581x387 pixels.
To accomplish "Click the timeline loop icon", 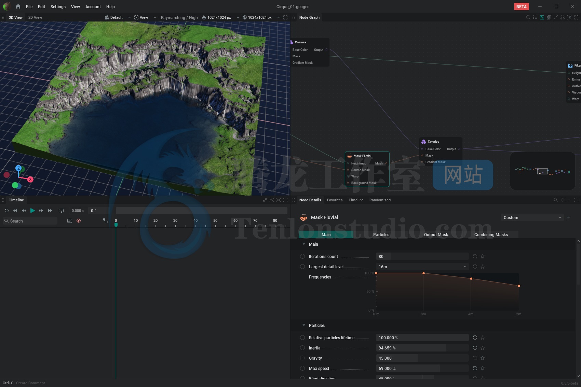I will (x=61, y=211).
